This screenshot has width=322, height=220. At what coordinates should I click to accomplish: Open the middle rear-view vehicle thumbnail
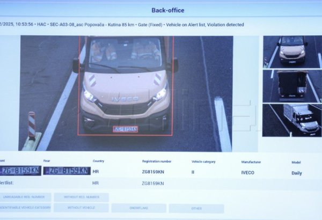point(291,86)
